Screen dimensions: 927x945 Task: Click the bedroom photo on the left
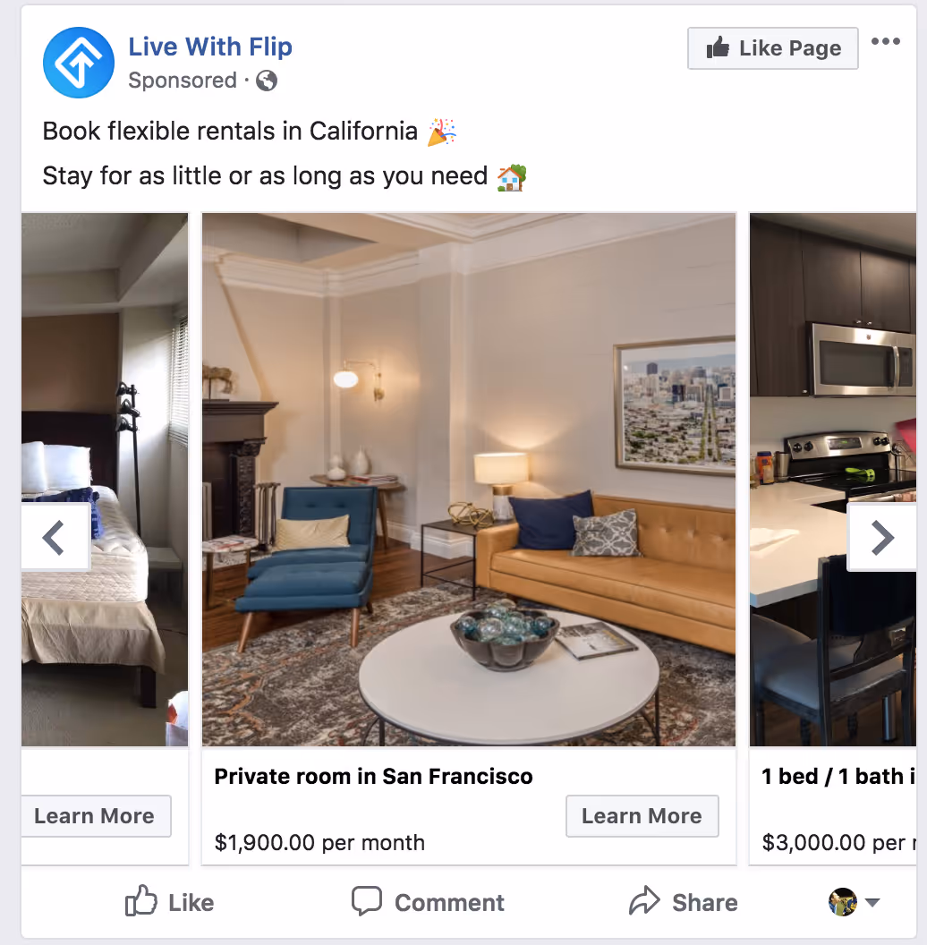[105, 480]
